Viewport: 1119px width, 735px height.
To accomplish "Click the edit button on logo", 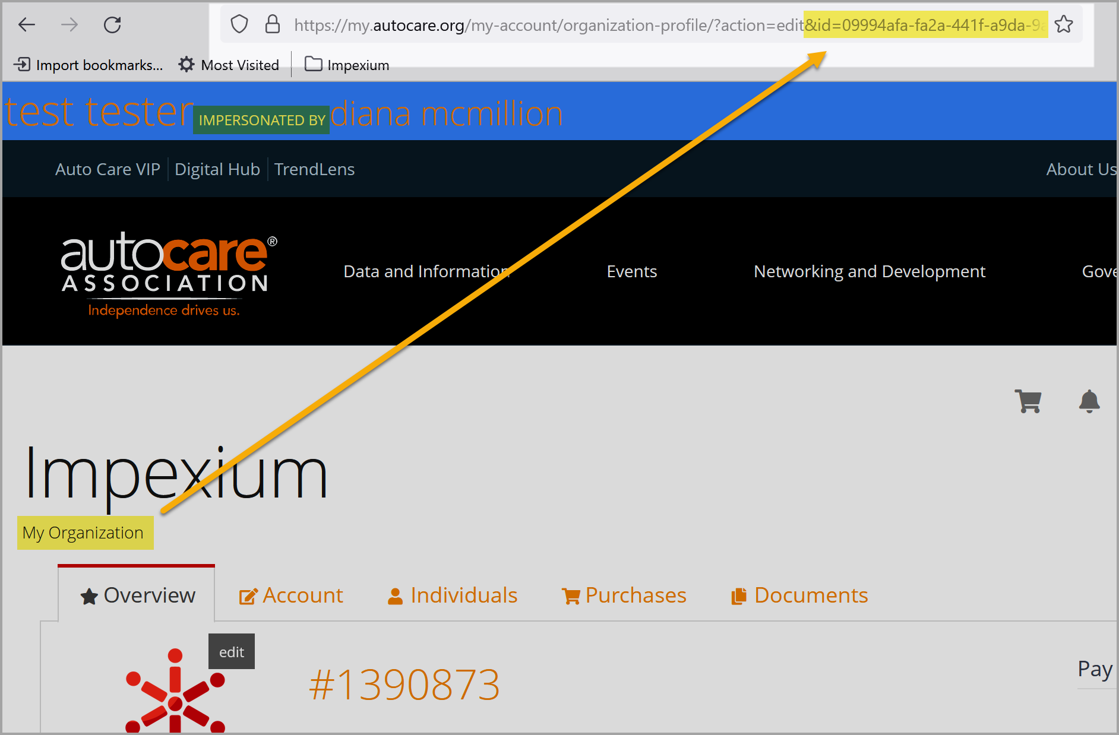I will tap(232, 651).
